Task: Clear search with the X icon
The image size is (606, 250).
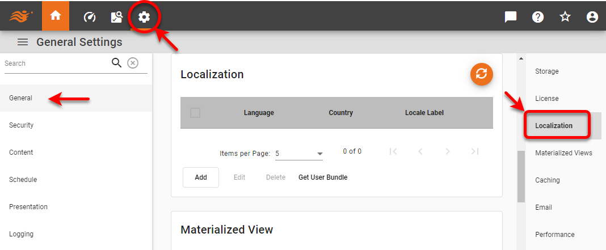Action: (x=132, y=63)
